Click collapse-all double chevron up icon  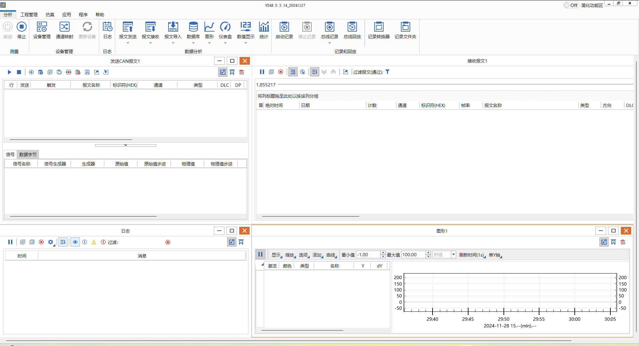[x=333, y=72]
